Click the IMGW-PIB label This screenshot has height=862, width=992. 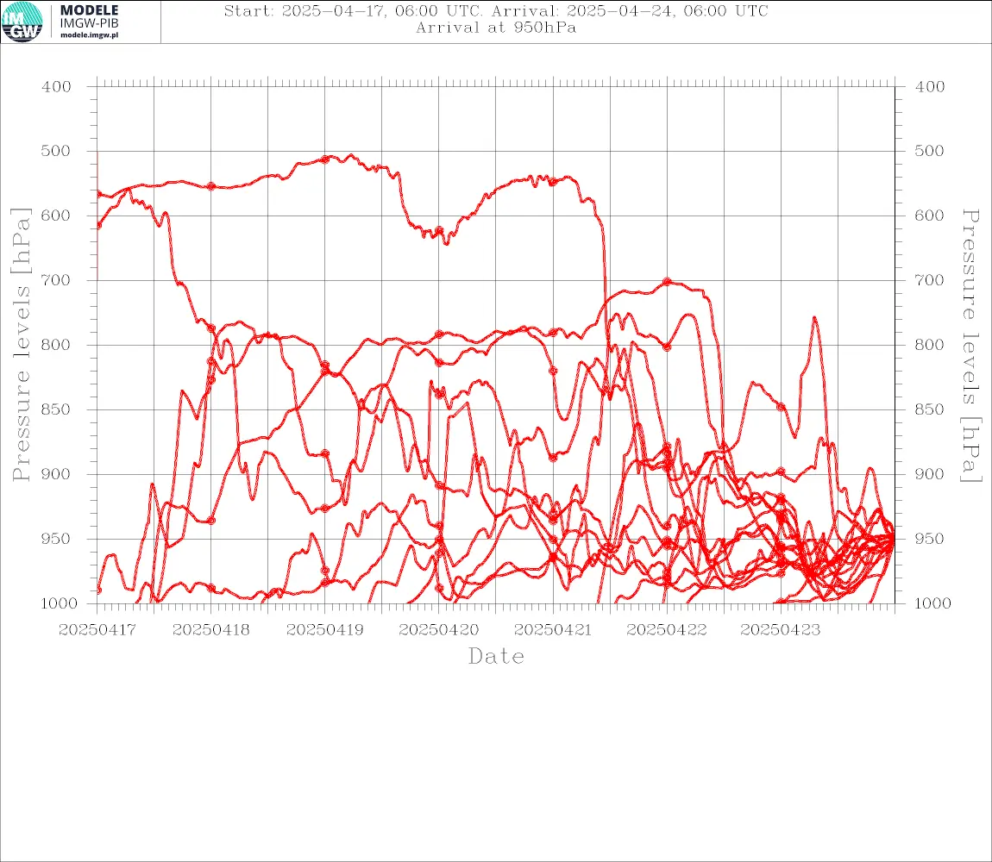[89, 23]
